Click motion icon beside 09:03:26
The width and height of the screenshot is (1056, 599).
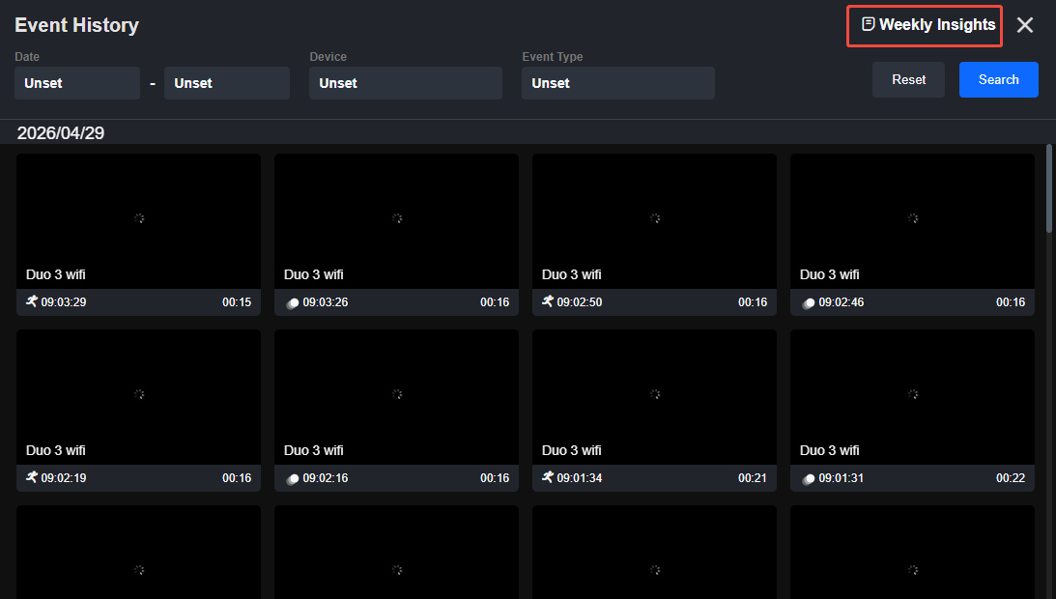click(x=293, y=303)
